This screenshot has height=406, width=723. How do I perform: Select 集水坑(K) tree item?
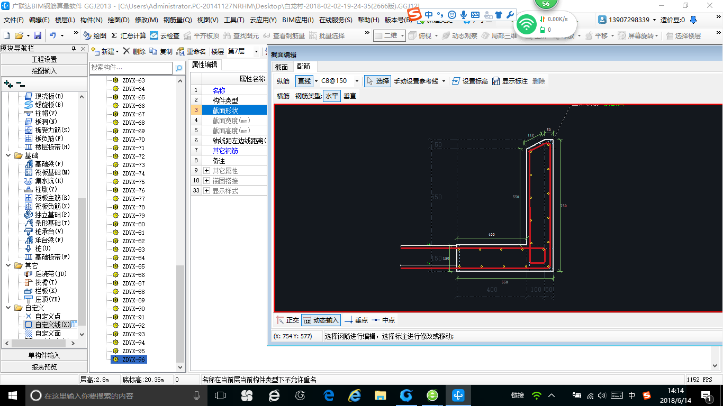[x=44, y=181]
